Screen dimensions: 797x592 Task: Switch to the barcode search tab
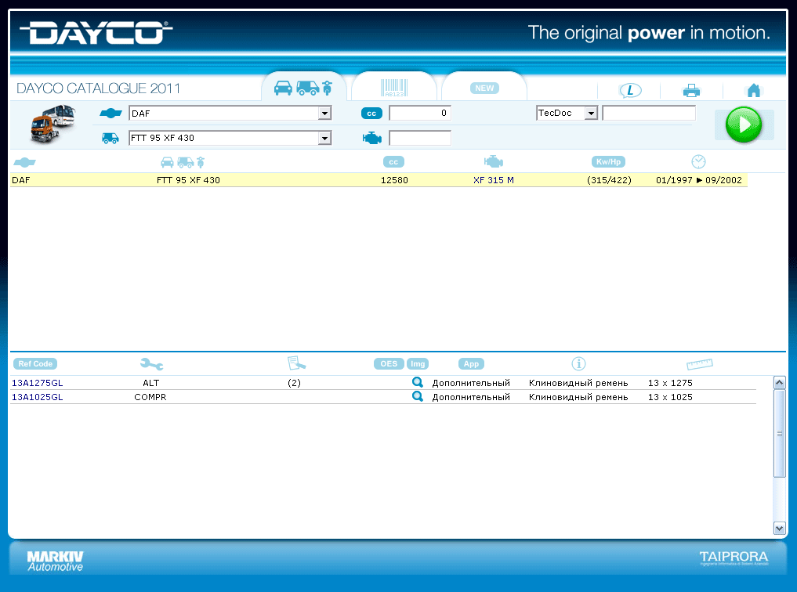394,88
